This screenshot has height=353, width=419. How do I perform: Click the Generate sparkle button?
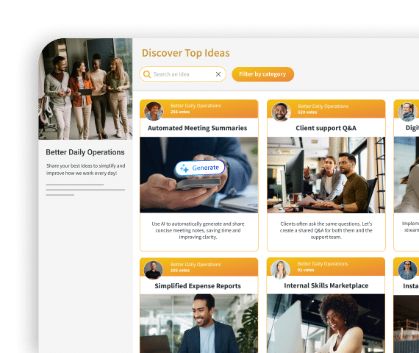200,168
